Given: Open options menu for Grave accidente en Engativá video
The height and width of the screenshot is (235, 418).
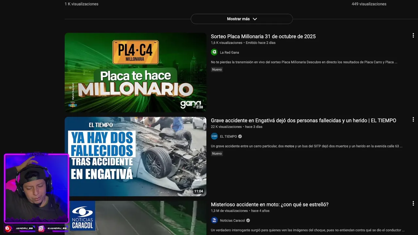Looking at the screenshot, I should coord(413,119).
